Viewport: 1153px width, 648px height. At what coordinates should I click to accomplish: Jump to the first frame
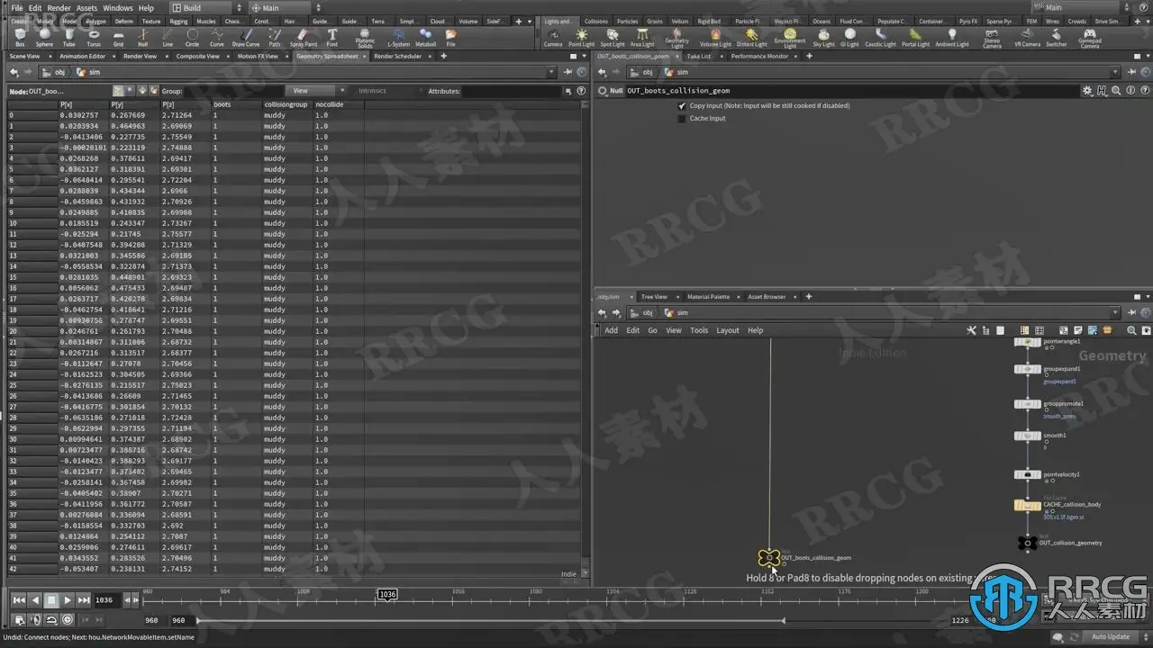(19, 600)
